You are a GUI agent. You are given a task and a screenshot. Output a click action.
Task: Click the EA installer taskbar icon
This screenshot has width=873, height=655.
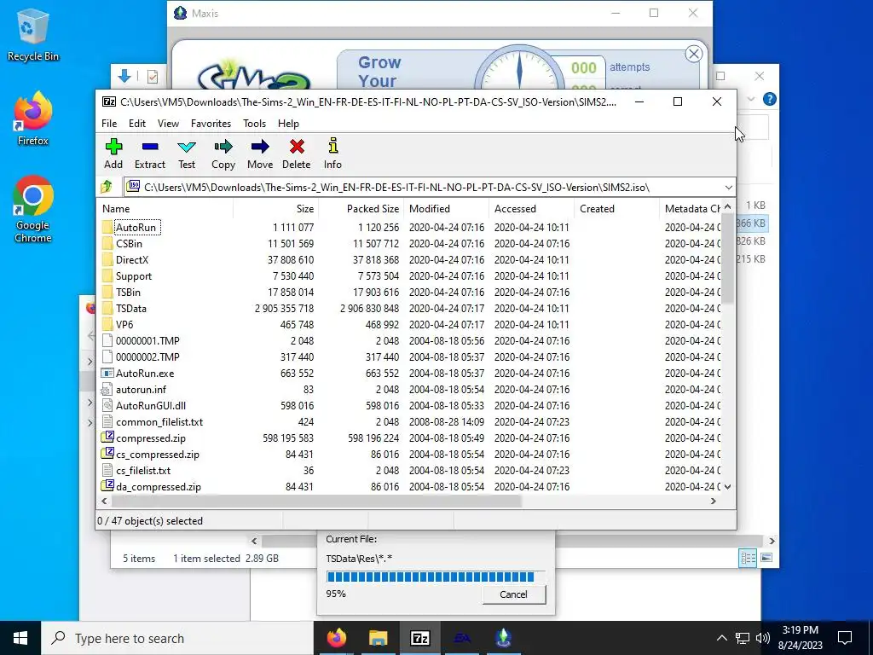[x=461, y=638]
